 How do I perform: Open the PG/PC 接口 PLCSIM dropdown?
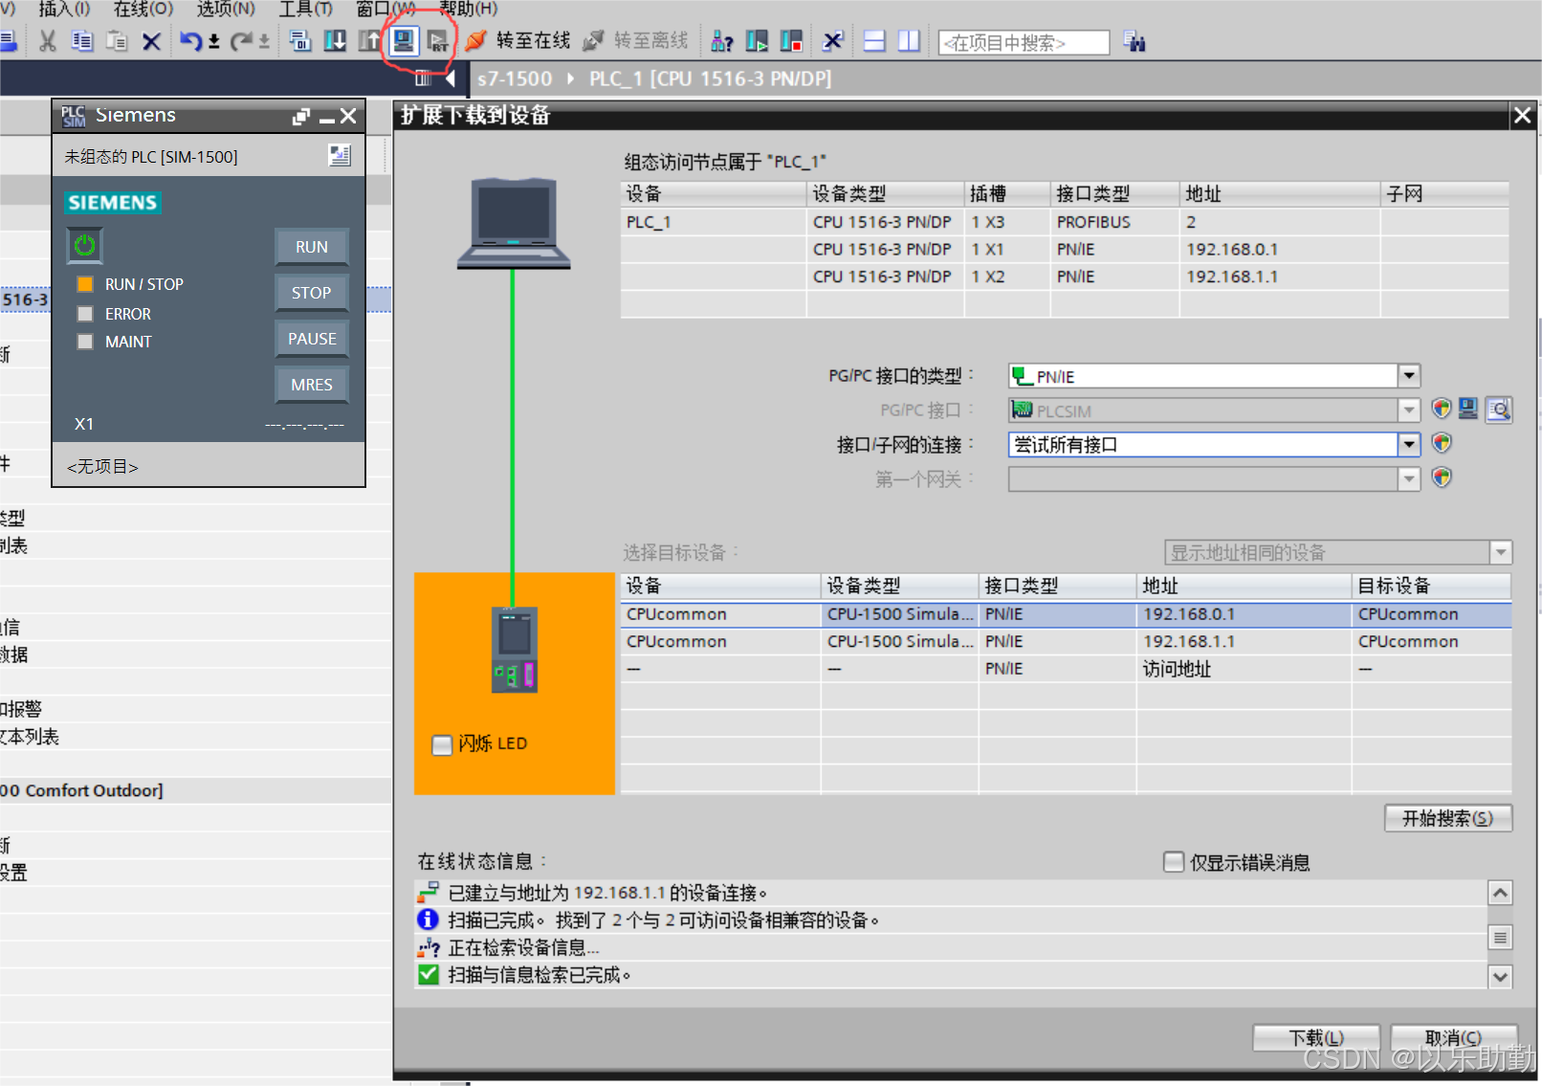(x=1408, y=410)
